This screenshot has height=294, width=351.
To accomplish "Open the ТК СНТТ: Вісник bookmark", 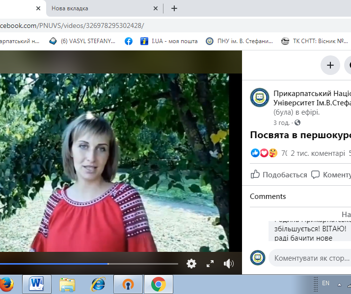I will (x=315, y=41).
